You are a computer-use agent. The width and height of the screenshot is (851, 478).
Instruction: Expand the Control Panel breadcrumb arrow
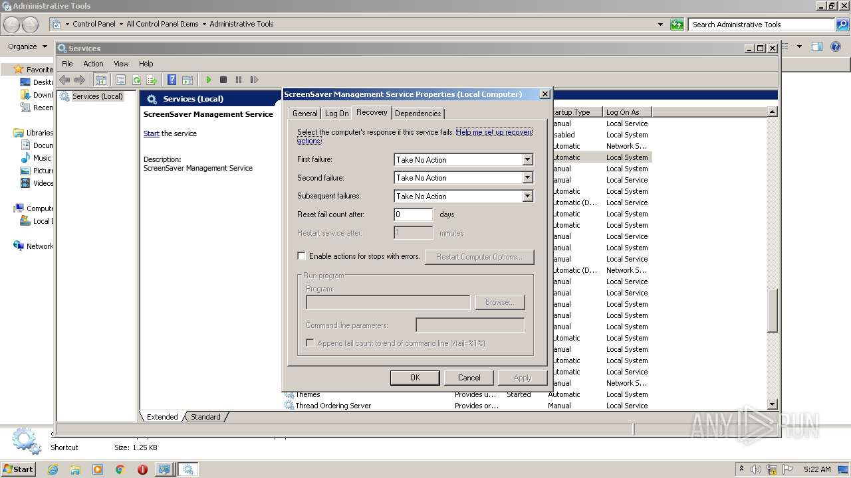pyautogui.click(x=121, y=24)
